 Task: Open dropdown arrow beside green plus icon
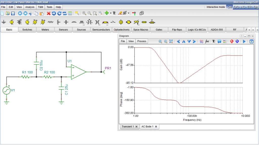click(x=111, y=13)
